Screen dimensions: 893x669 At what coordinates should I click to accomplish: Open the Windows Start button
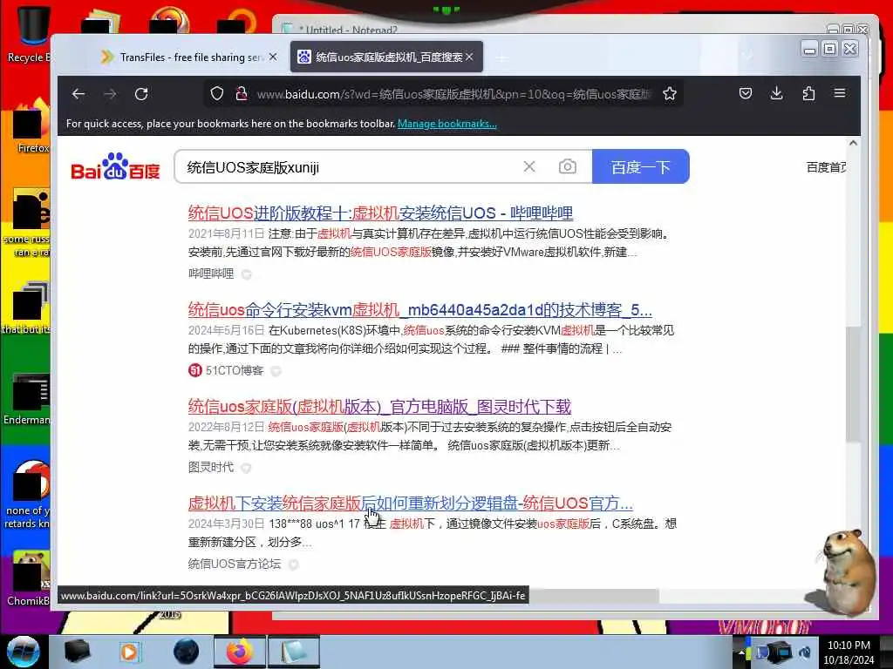point(23,652)
